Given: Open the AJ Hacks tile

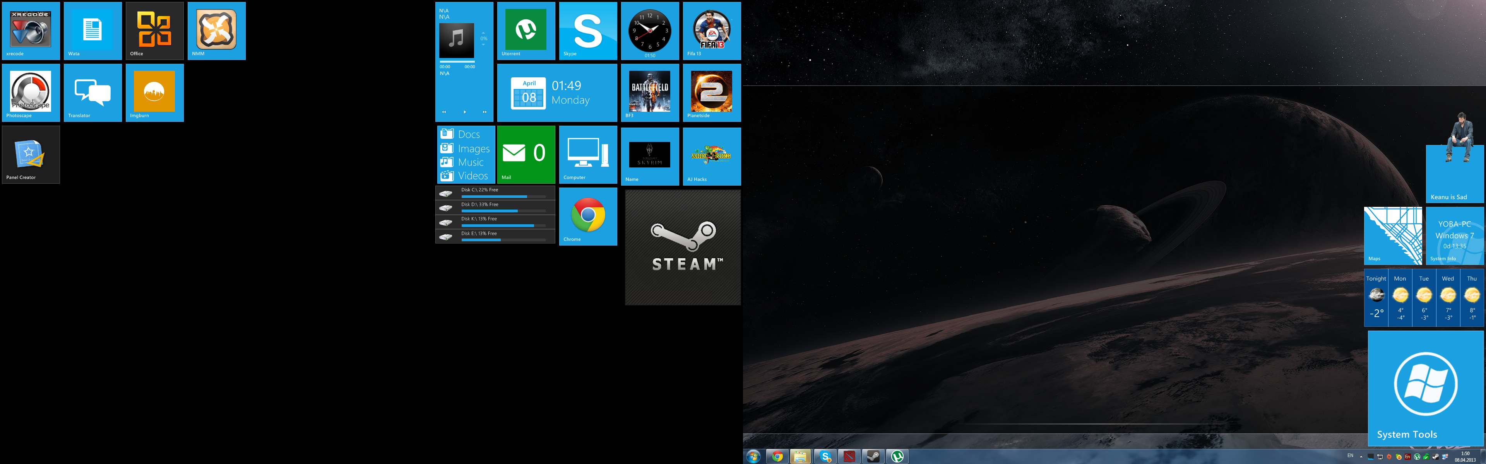Looking at the screenshot, I should 712,156.
